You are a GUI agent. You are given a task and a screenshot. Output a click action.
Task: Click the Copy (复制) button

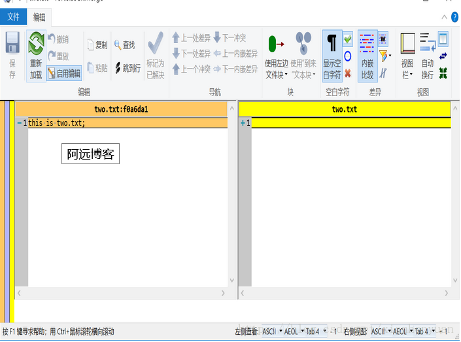coord(97,44)
